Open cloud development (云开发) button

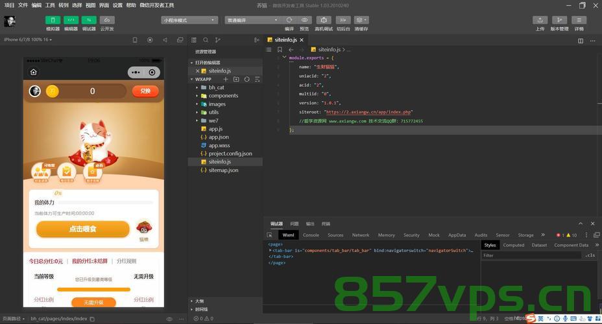(x=107, y=20)
